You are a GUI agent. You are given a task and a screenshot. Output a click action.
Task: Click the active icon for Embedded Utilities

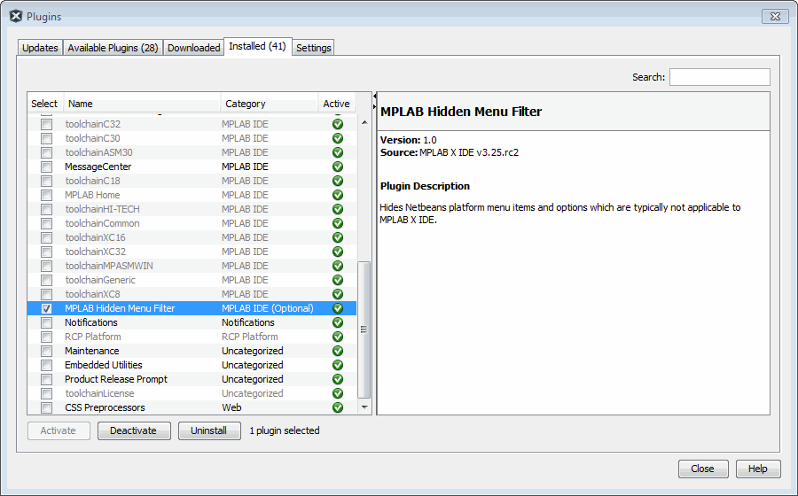click(x=337, y=365)
